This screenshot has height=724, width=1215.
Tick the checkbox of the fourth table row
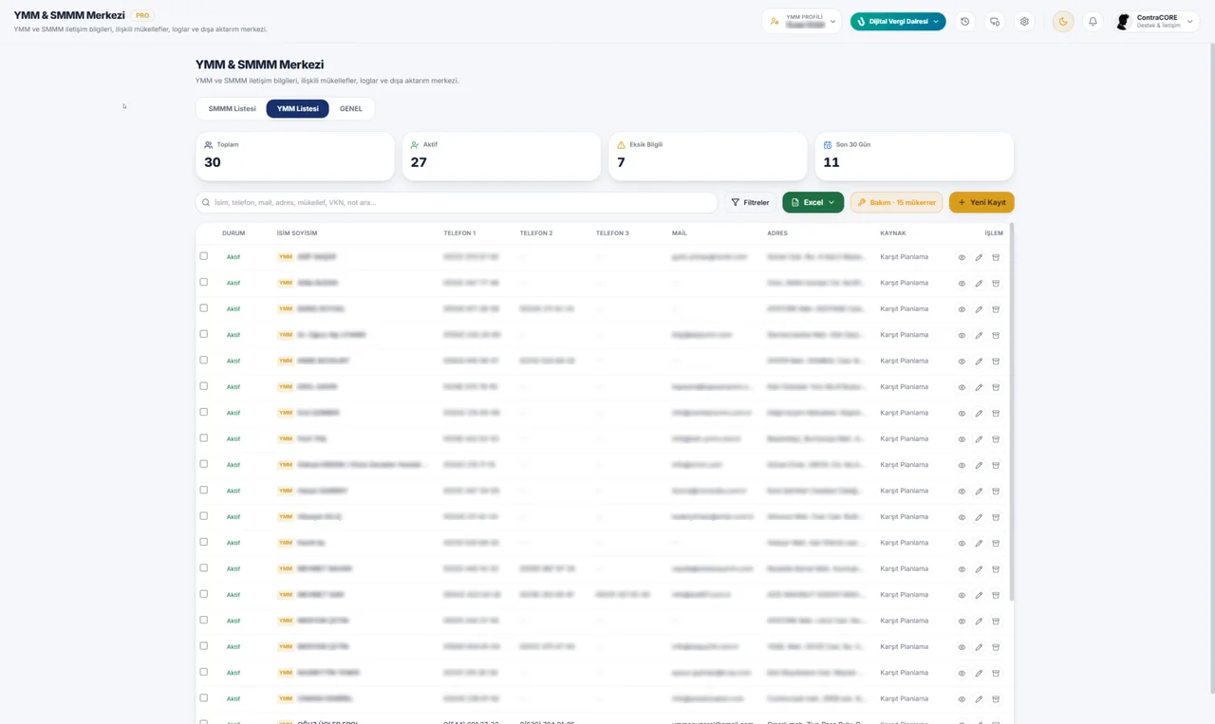pos(203,334)
